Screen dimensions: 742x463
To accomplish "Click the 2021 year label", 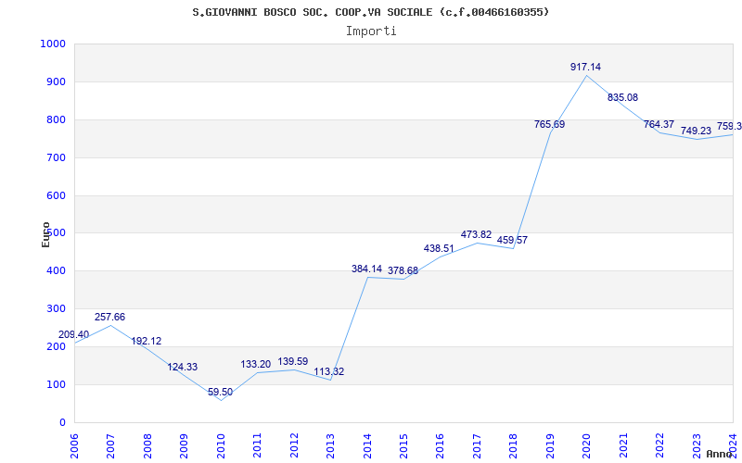I will coord(623,445).
